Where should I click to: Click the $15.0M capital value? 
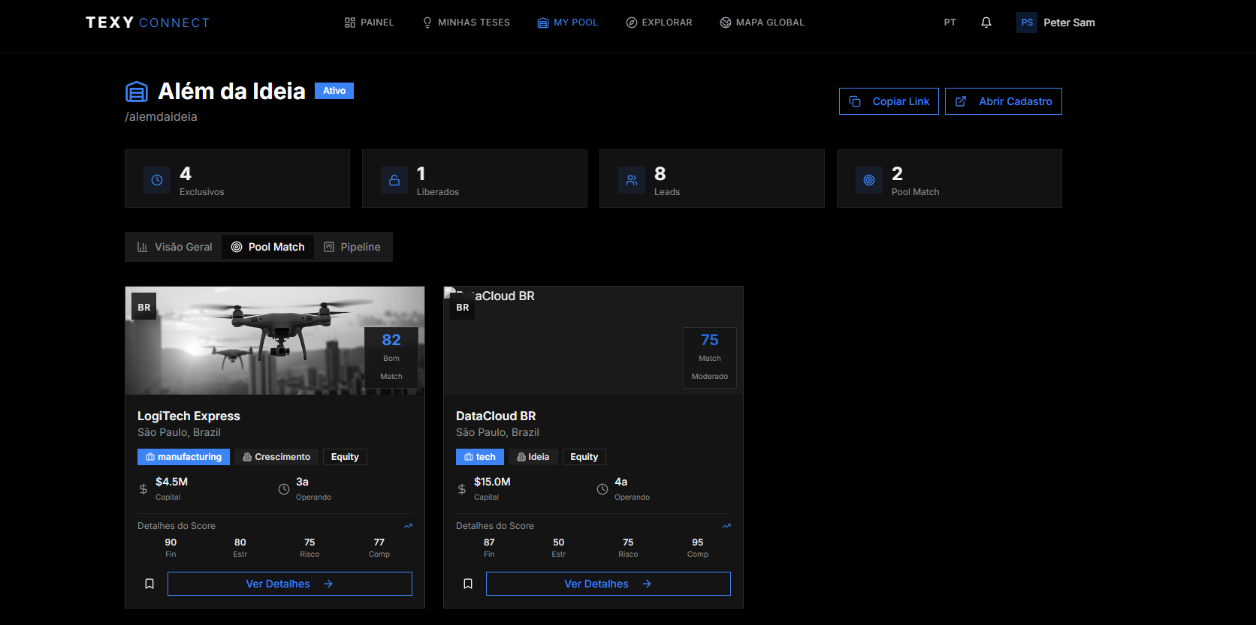[x=492, y=482]
